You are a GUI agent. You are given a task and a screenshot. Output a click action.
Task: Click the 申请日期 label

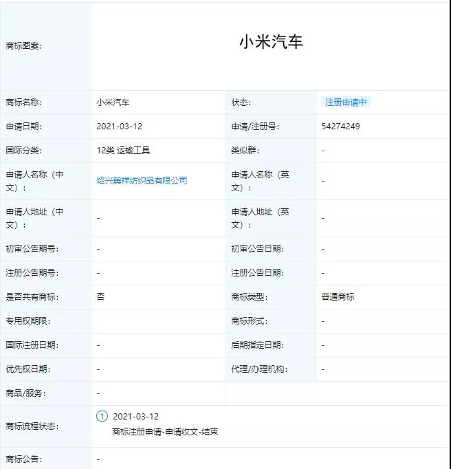24,127
